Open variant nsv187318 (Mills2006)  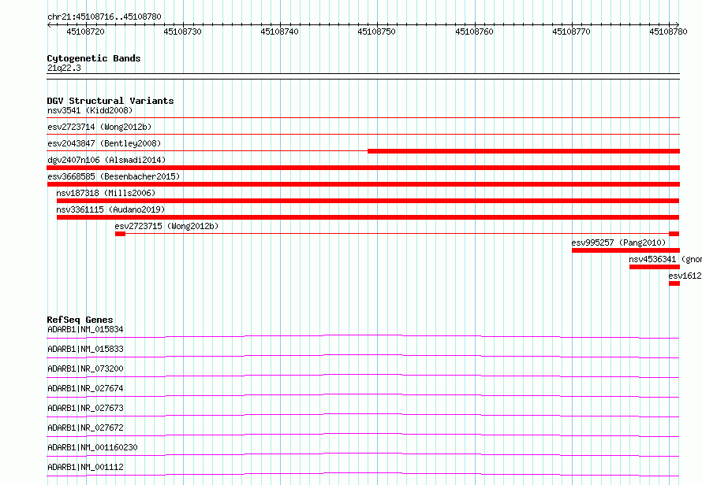pyautogui.click(x=106, y=193)
